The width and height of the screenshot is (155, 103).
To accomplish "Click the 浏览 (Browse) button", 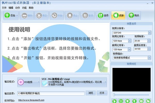I will 91,93.
